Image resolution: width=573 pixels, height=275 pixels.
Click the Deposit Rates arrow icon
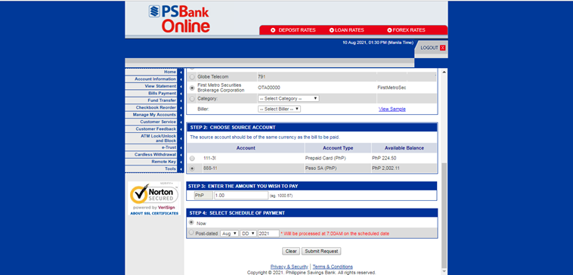[273, 30]
